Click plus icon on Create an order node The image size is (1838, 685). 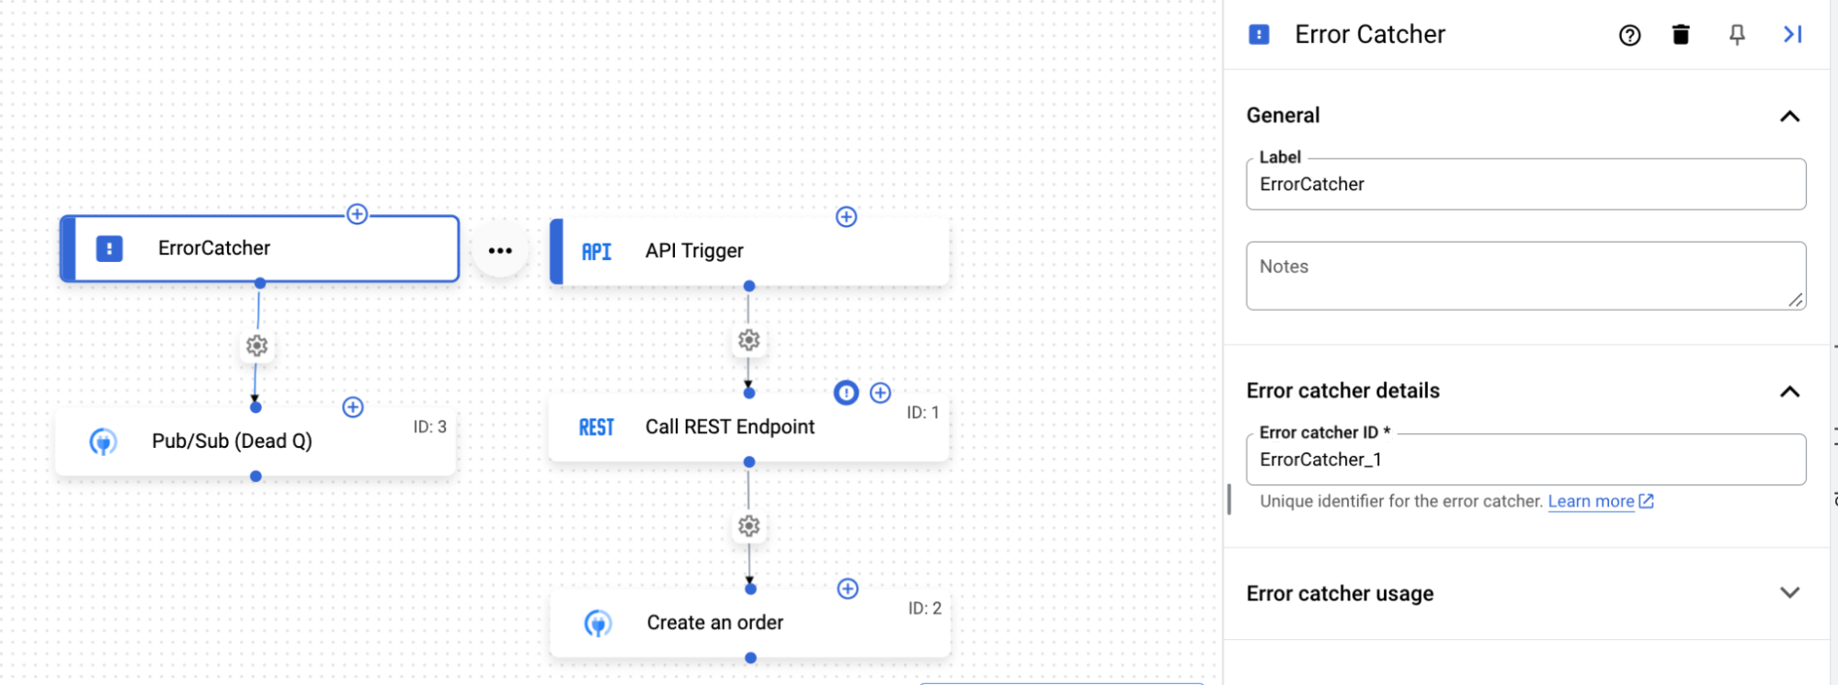pyautogui.click(x=847, y=588)
